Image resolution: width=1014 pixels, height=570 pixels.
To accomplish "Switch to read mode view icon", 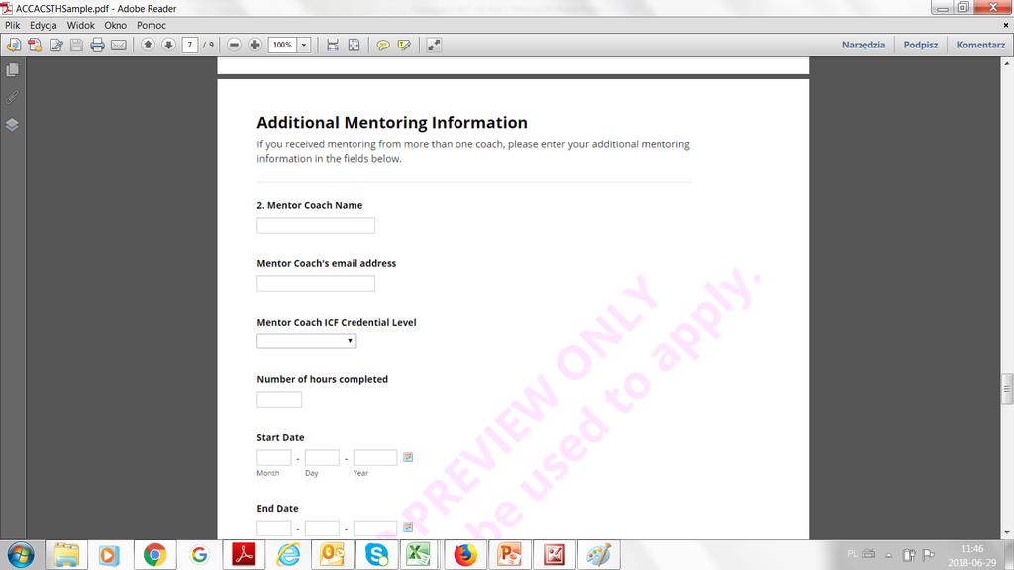I will [434, 45].
